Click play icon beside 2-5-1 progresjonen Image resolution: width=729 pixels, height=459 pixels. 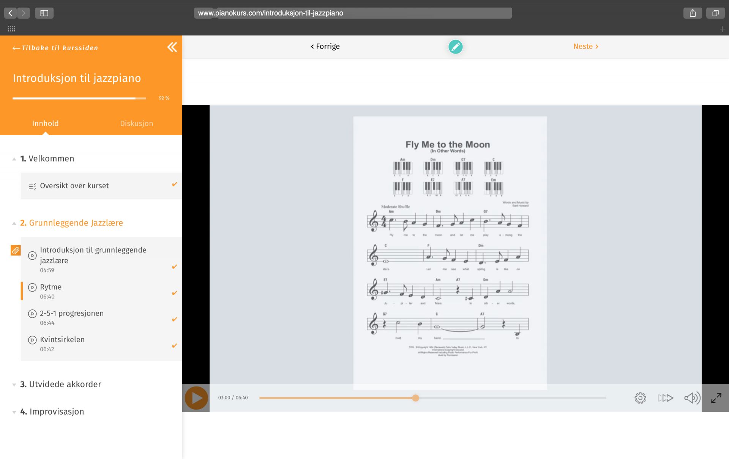point(32,314)
